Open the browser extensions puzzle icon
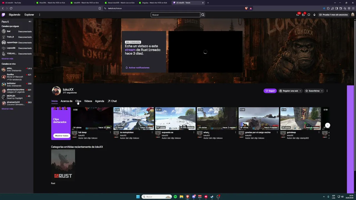This screenshot has width=356, height=200. pyautogui.click(x=328, y=8)
